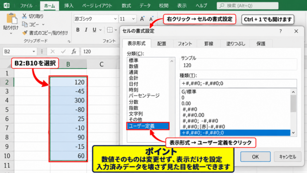Screen dimensions: 307x173
Task: Select #,##0;[赤]-#,##0 format in list
Action: coord(203,127)
